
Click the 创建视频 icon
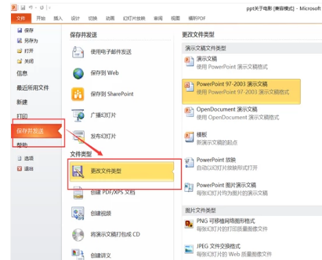[x=78, y=213]
